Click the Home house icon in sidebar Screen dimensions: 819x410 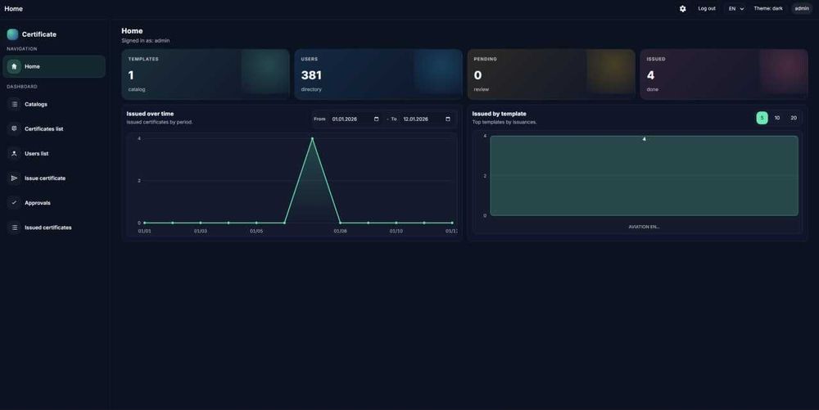(14, 67)
